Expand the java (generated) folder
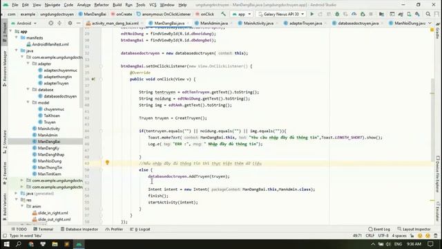This screenshot has width=442, height=249. (x=17, y=194)
